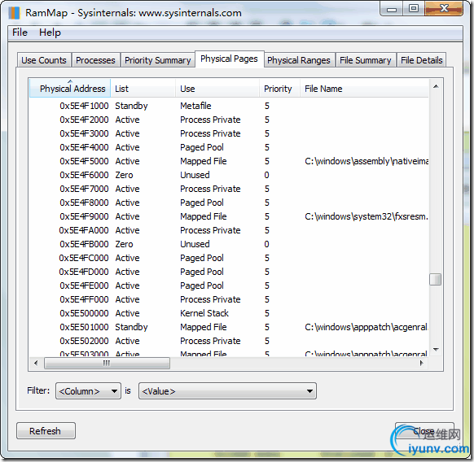This screenshot has height=462, width=474.
Task: Select row with address 0x5E4FE000
Action: 229,285
